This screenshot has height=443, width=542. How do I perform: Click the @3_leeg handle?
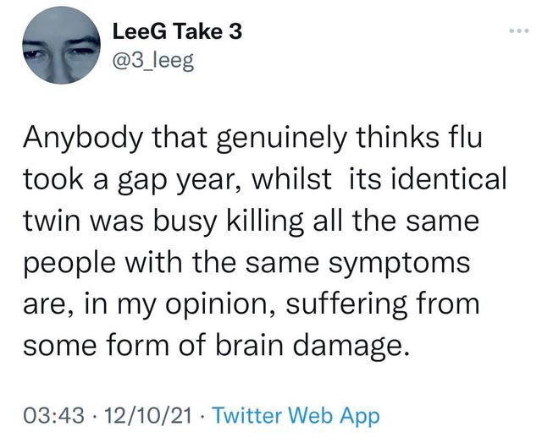(x=153, y=61)
